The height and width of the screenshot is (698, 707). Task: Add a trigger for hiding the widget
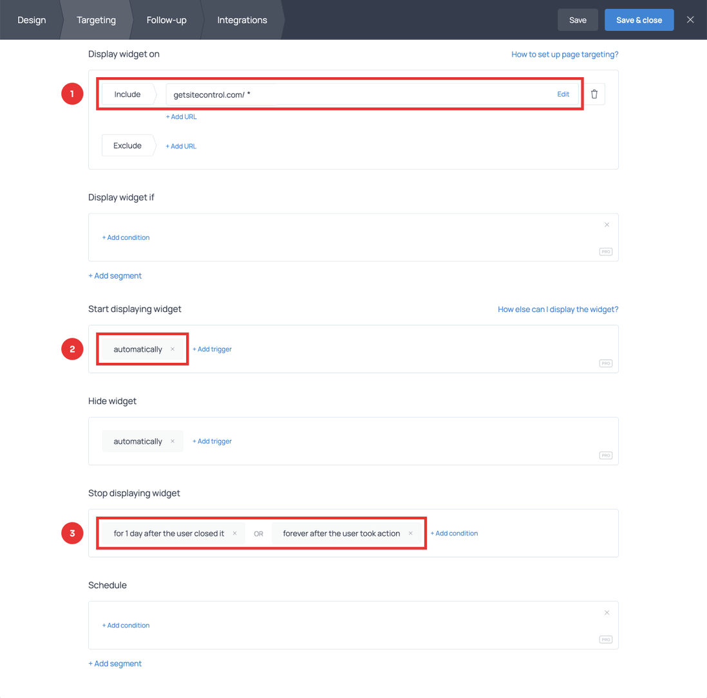[x=212, y=441]
